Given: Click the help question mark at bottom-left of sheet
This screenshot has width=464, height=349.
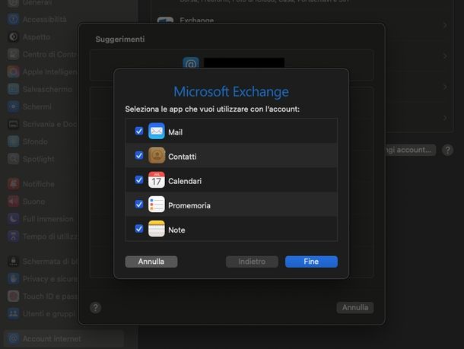Looking at the screenshot, I should pyautogui.click(x=95, y=308).
